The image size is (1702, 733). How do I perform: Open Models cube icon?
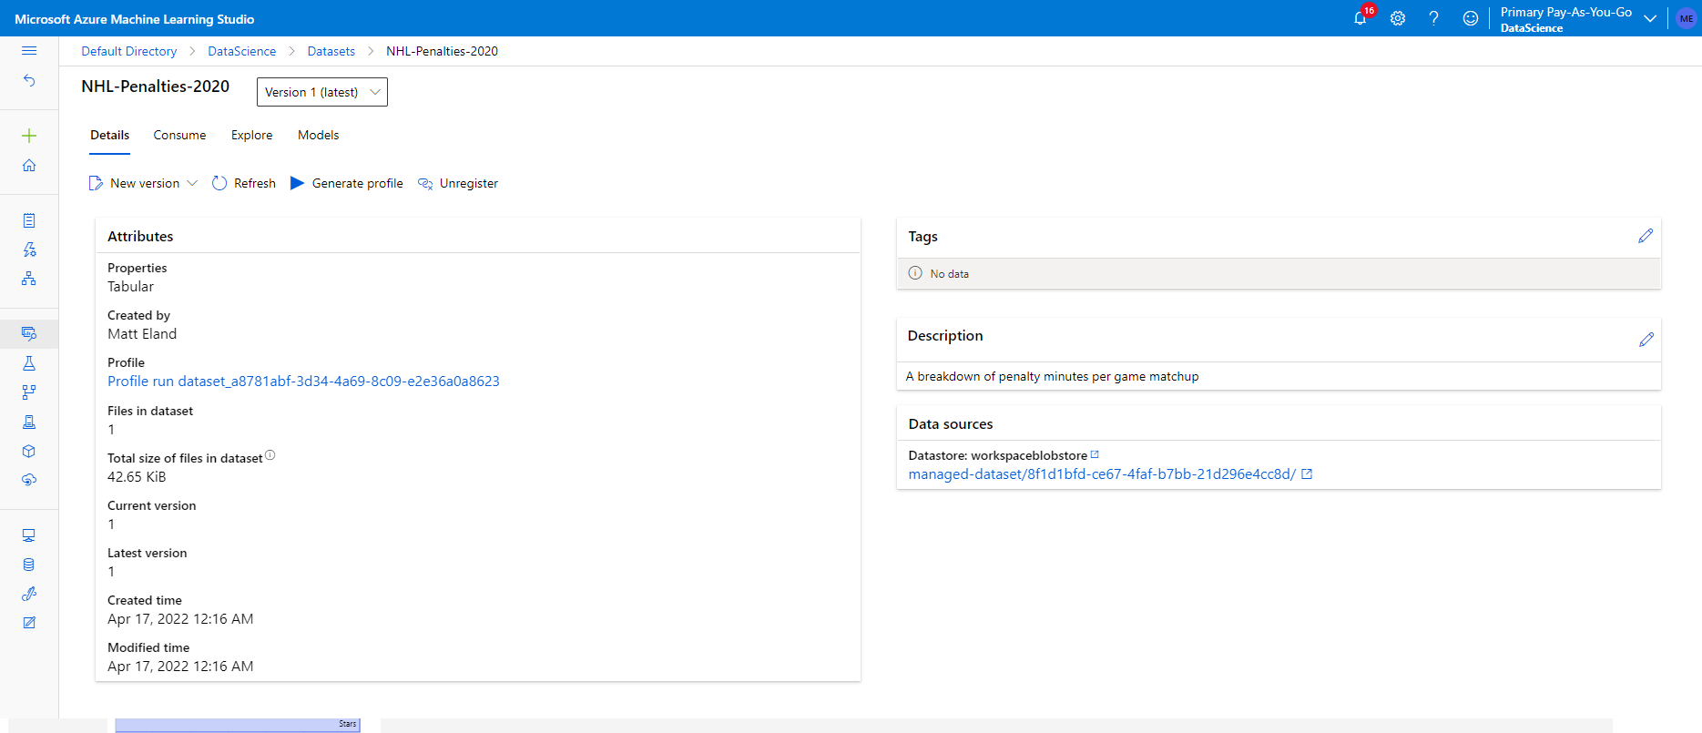(x=29, y=451)
